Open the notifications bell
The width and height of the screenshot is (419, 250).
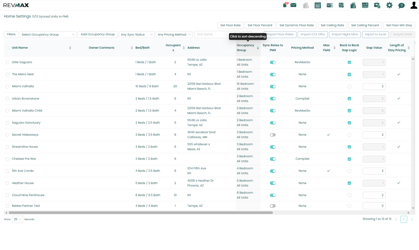tap(285, 5)
